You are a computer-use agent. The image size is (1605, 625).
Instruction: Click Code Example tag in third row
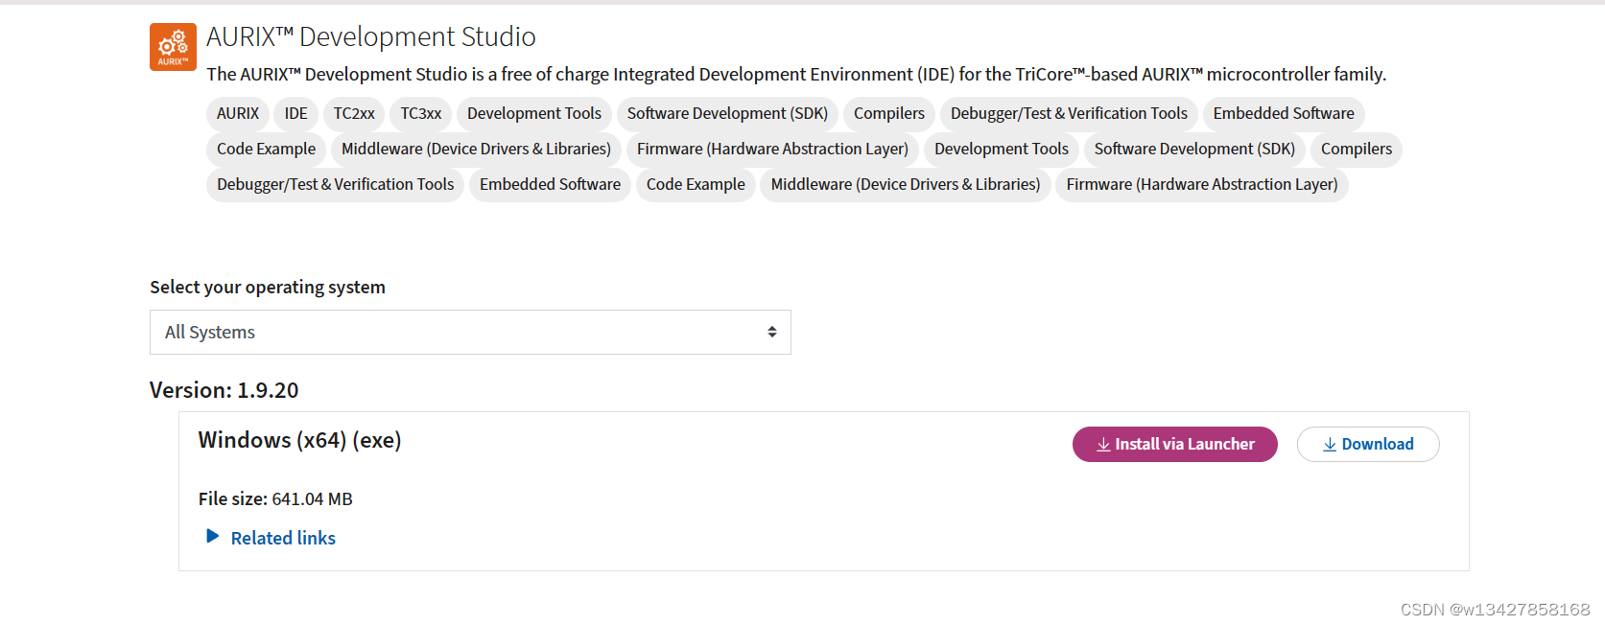pyautogui.click(x=696, y=184)
